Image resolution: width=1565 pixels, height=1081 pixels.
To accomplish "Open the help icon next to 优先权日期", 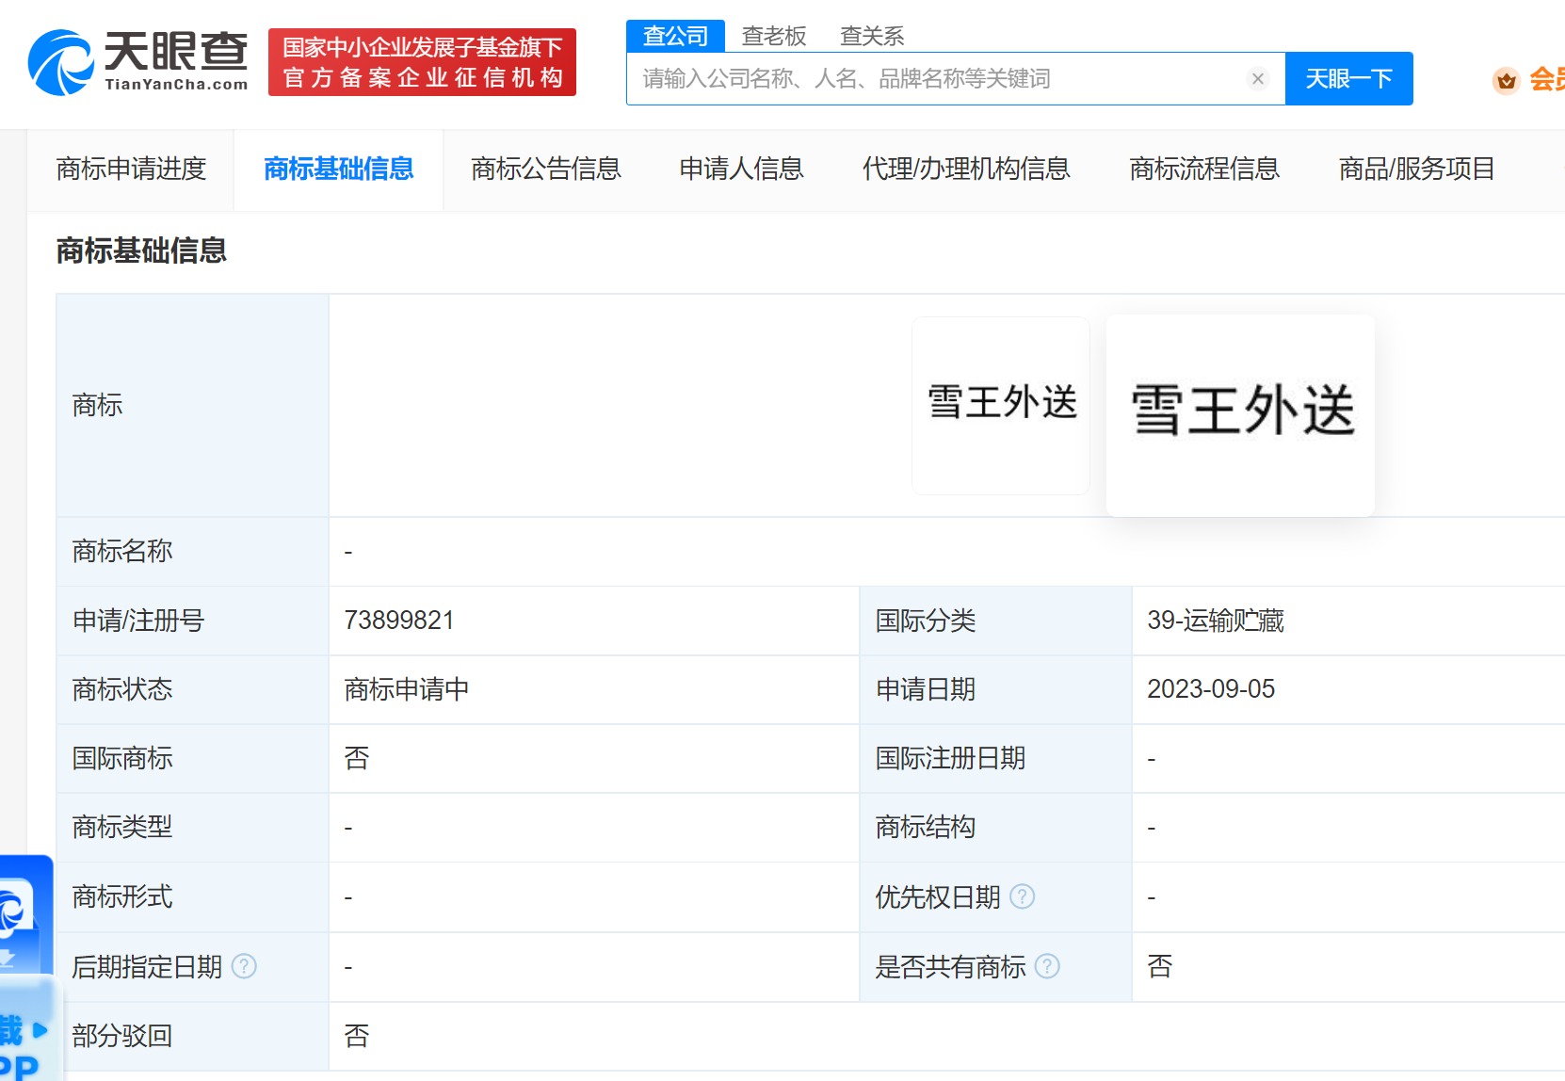I will pyautogui.click(x=1023, y=896).
